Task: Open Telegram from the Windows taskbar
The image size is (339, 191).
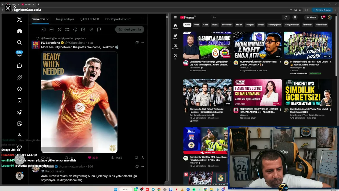Action: click(x=153, y=189)
